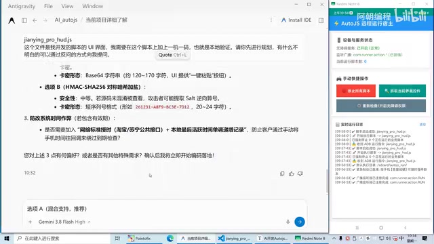Open Task View on taskbar

(117, 238)
